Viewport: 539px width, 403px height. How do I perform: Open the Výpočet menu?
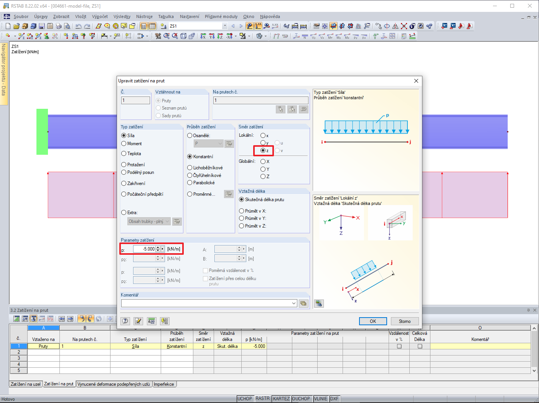pyautogui.click(x=100, y=16)
